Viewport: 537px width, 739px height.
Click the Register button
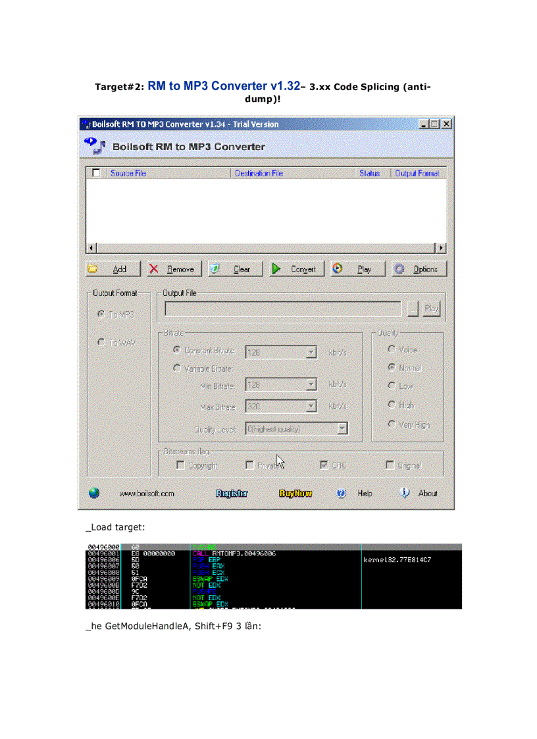(x=230, y=493)
